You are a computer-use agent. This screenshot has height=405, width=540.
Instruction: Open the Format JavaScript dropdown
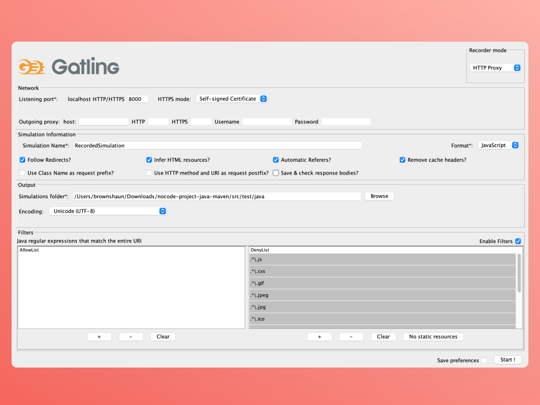coord(498,146)
